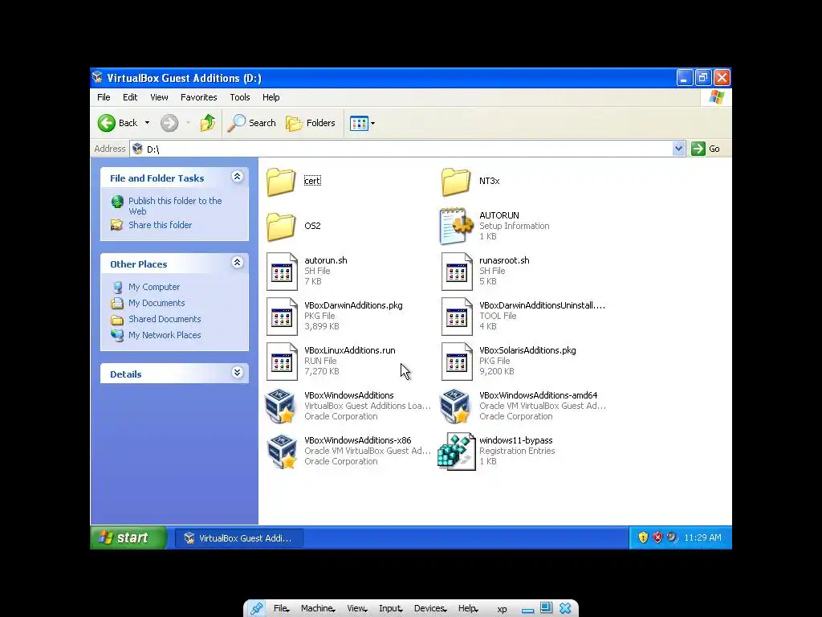
Task: Go up one folder level icon
Action: tap(208, 123)
